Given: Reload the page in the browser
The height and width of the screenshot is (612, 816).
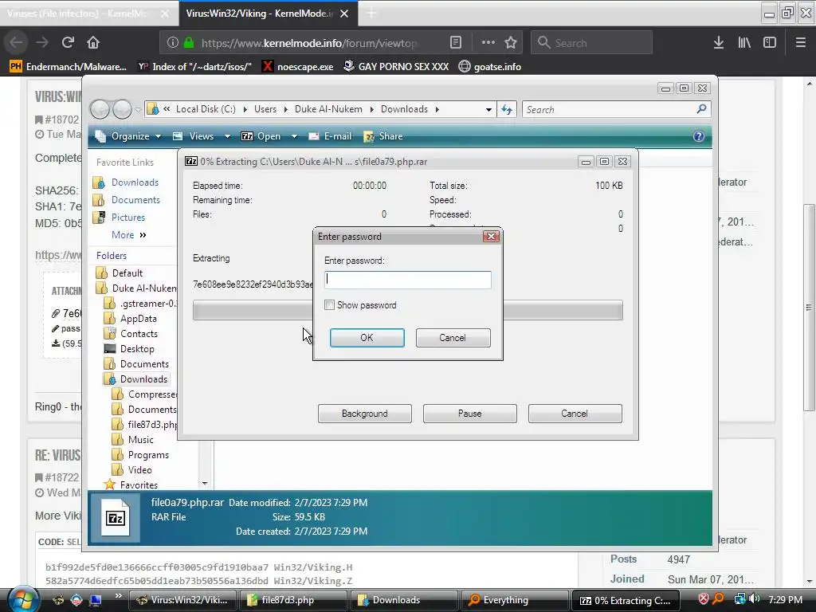Looking at the screenshot, I should pyautogui.click(x=68, y=42).
